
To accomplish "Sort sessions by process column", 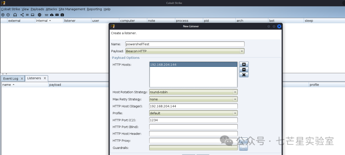I will pyautogui.click(x=189, y=21).
